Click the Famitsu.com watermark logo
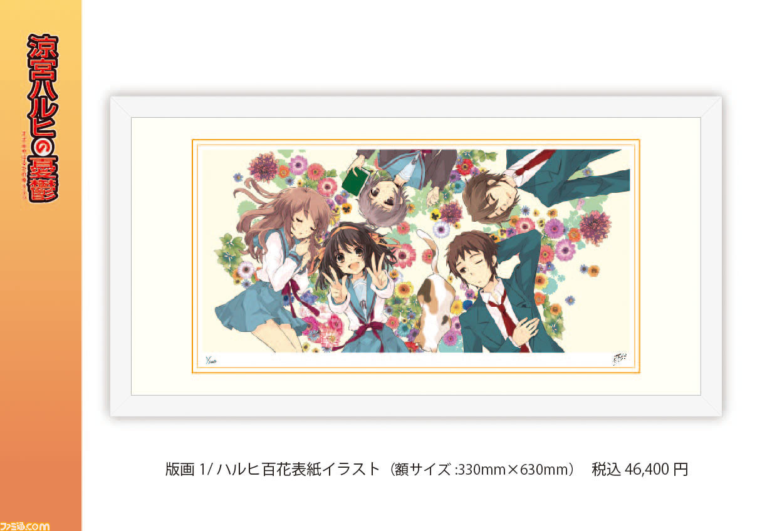 (24, 525)
